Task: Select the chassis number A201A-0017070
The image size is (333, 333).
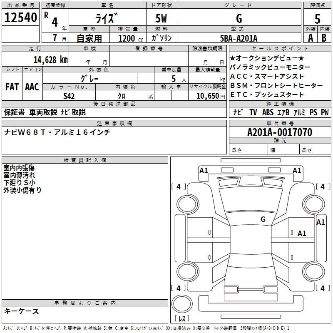Action: point(279,132)
